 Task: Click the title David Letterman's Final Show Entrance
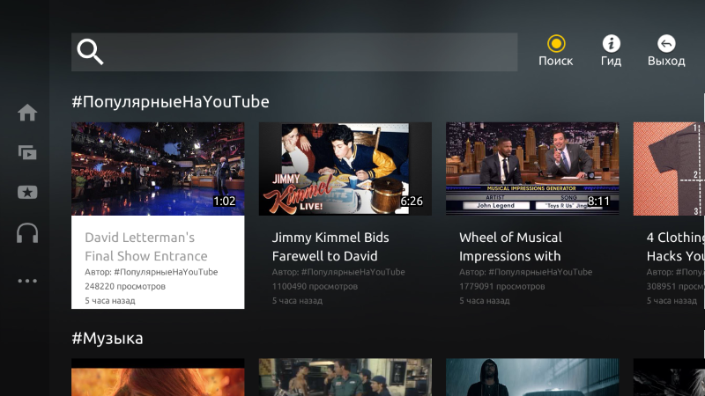click(x=146, y=246)
